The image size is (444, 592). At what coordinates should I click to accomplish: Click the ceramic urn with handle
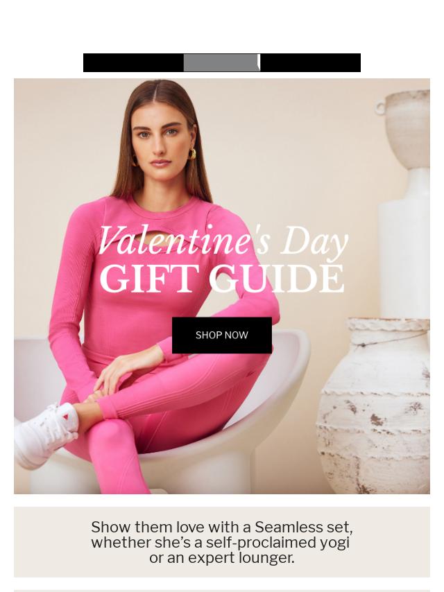pyautogui.click(x=405, y=128)
